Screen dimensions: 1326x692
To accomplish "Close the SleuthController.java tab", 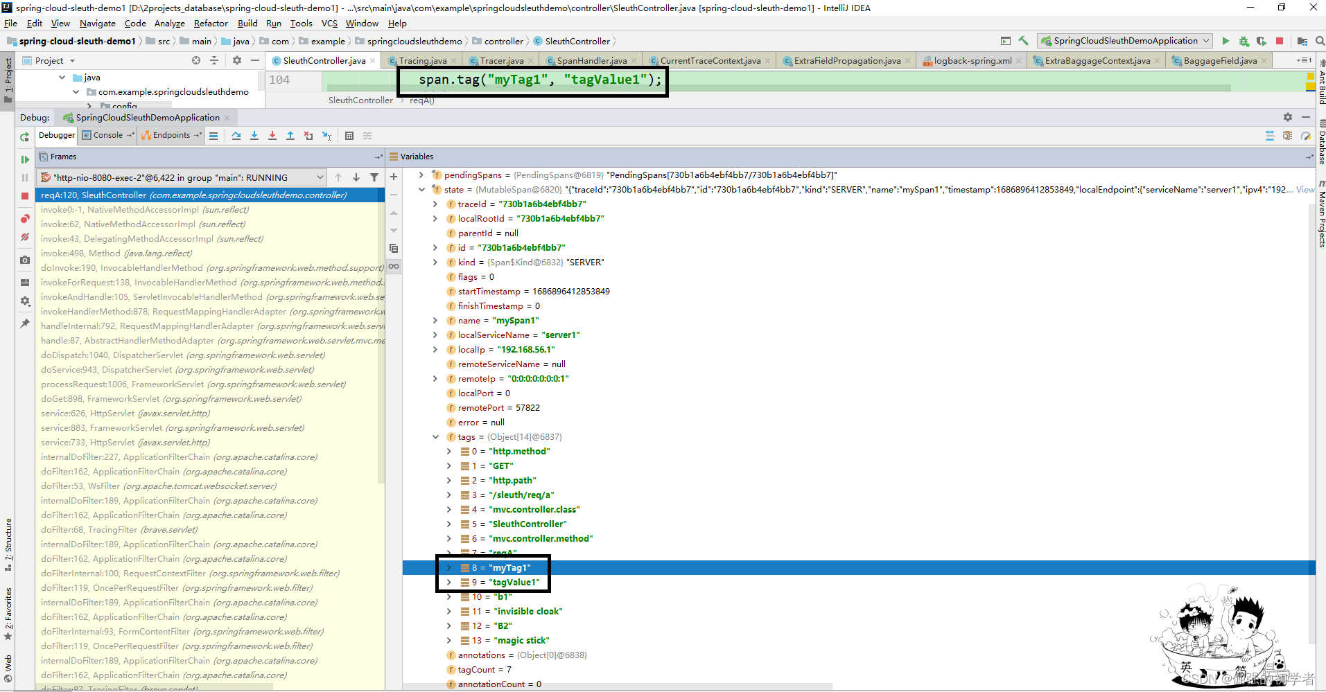I will (x=373, y=61).
